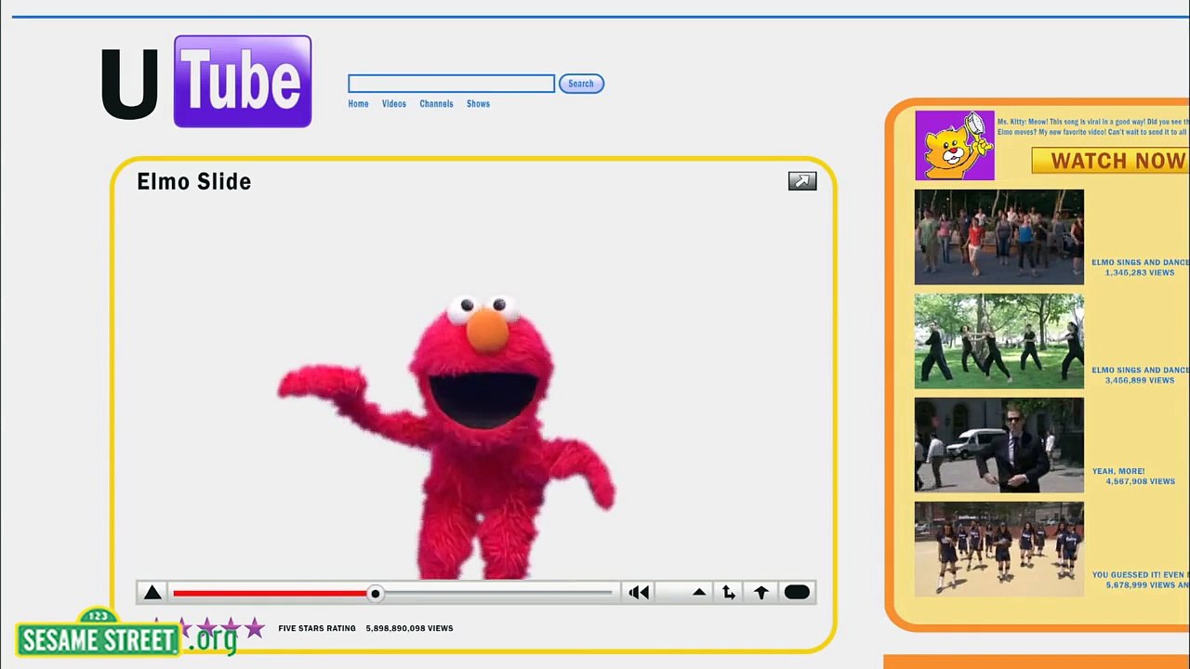Open the man in suit video thumbnail
Image resolution: width=1190 pixels, height=669 pixels.
(999, 445)
